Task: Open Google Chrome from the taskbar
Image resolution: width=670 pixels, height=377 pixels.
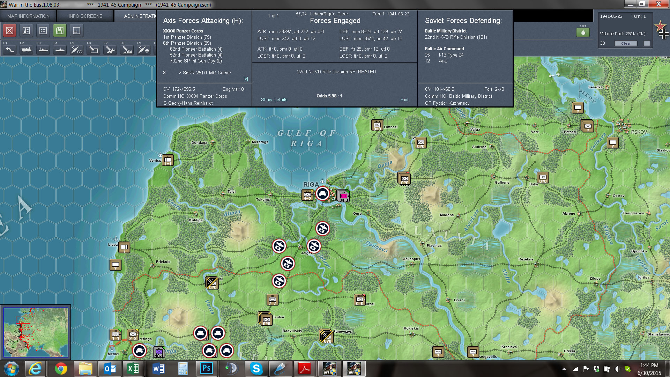Action: [x=61, y=369]
